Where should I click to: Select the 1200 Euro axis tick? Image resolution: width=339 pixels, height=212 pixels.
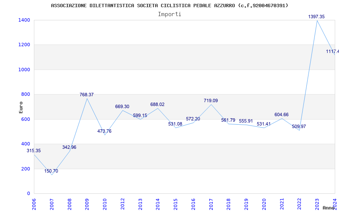(x=24, y=45)
